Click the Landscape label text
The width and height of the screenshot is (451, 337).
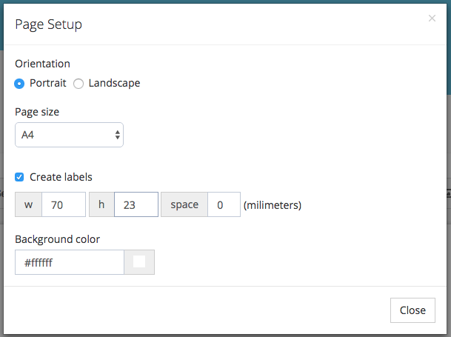pyautogui.click(x=114, y=83)
